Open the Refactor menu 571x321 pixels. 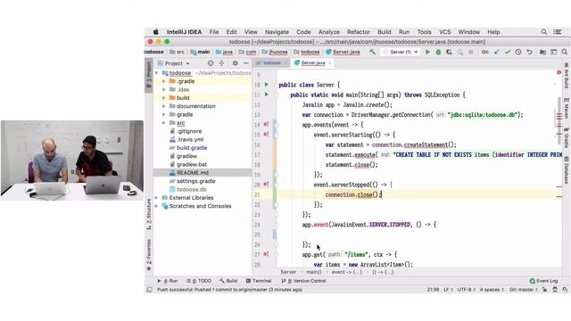[359, 32]
